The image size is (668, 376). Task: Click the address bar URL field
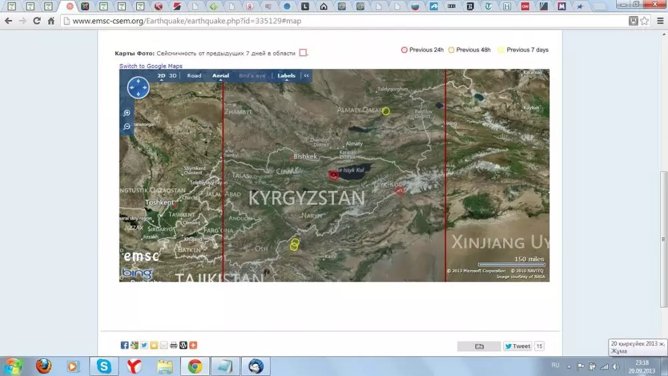334,21
